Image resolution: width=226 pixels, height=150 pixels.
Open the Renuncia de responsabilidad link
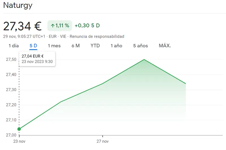pos(97,36)
